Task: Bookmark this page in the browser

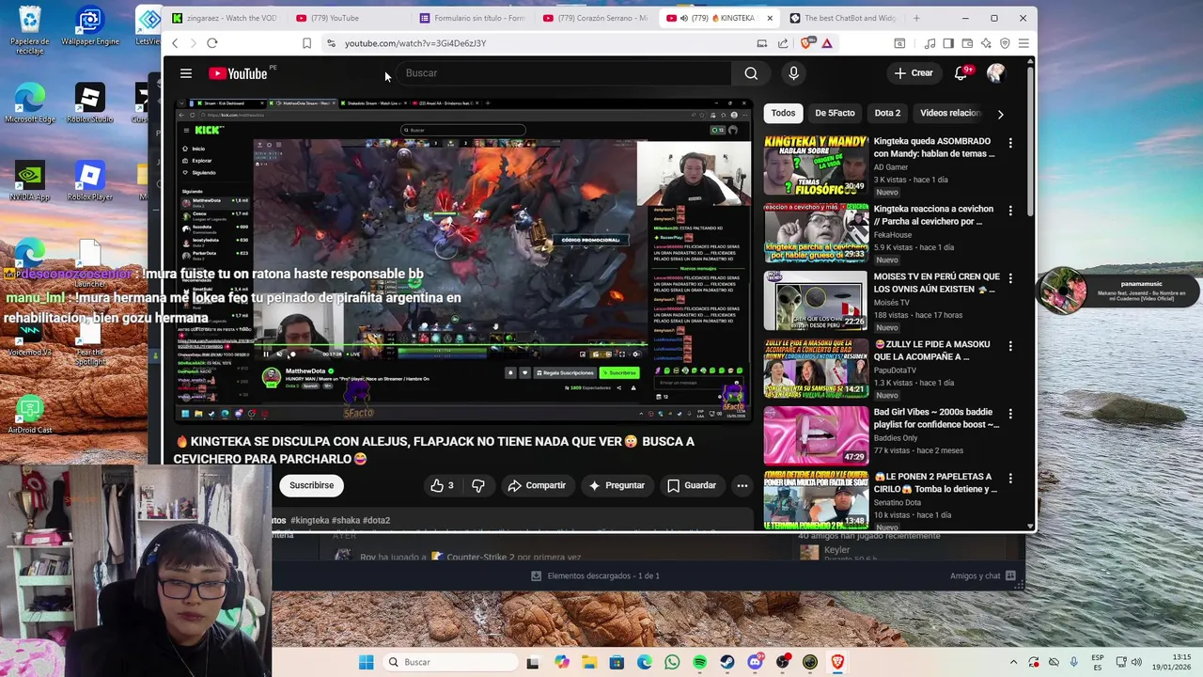Action: [x=306, y=43]
